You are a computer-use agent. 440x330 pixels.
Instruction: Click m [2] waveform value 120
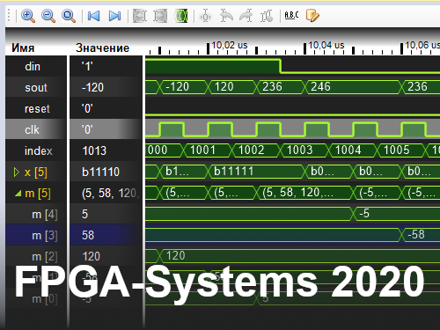175,256
